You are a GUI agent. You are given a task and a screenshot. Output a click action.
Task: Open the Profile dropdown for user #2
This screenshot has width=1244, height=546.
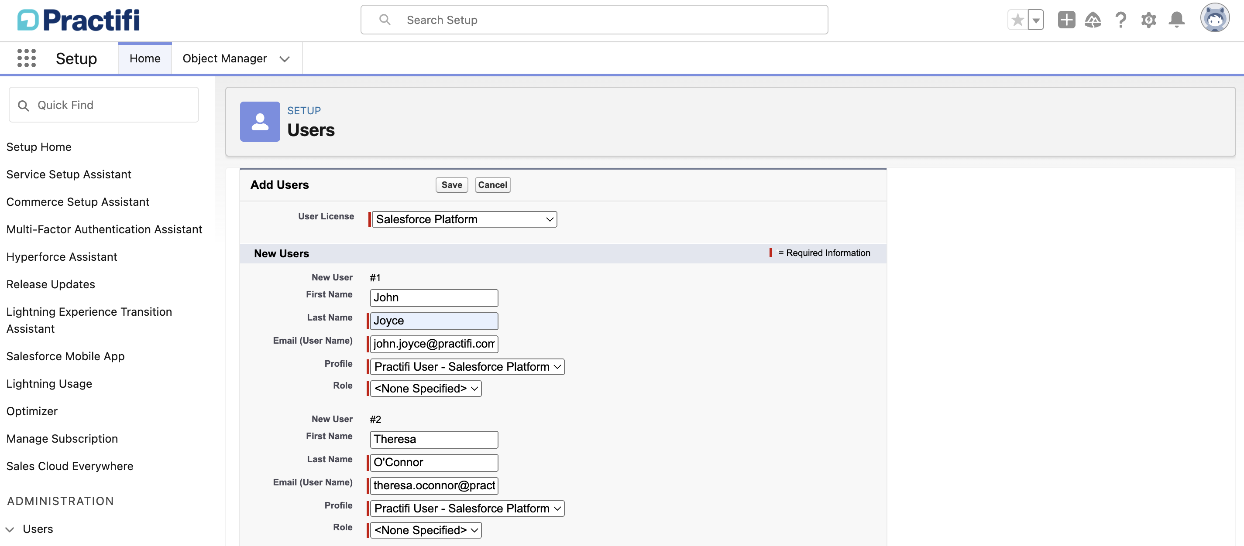pyautogui.click(x=467, y=508)
